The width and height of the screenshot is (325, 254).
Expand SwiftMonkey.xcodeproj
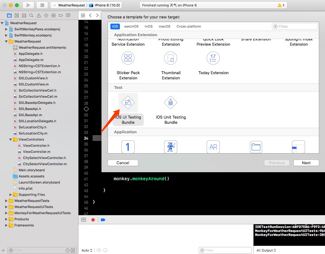[x=6, y=35]
